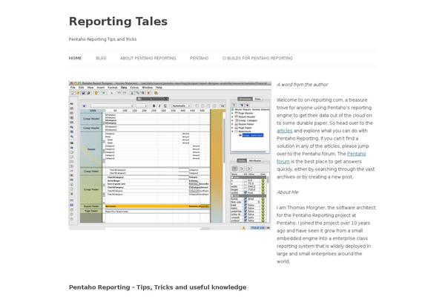Open About Pentaho Reporting menu item
The image size is (445, 297).
[x=148, y=58]
